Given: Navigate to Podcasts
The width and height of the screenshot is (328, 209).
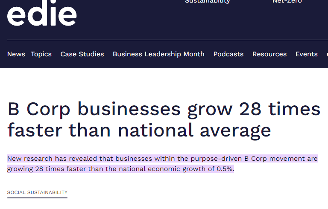Looking at the screenshot, I should 228,54.
